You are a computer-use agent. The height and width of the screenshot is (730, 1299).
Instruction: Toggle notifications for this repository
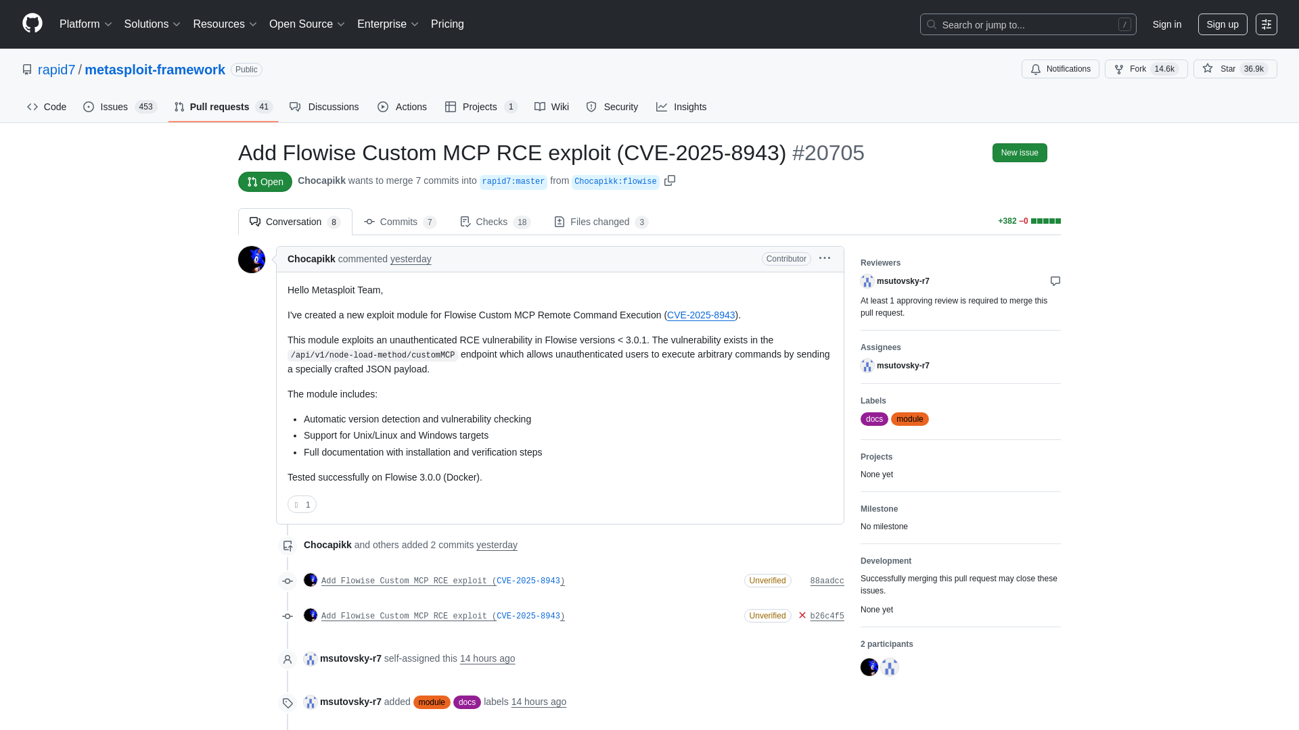pyautogui.click(x=1060, y=69)
